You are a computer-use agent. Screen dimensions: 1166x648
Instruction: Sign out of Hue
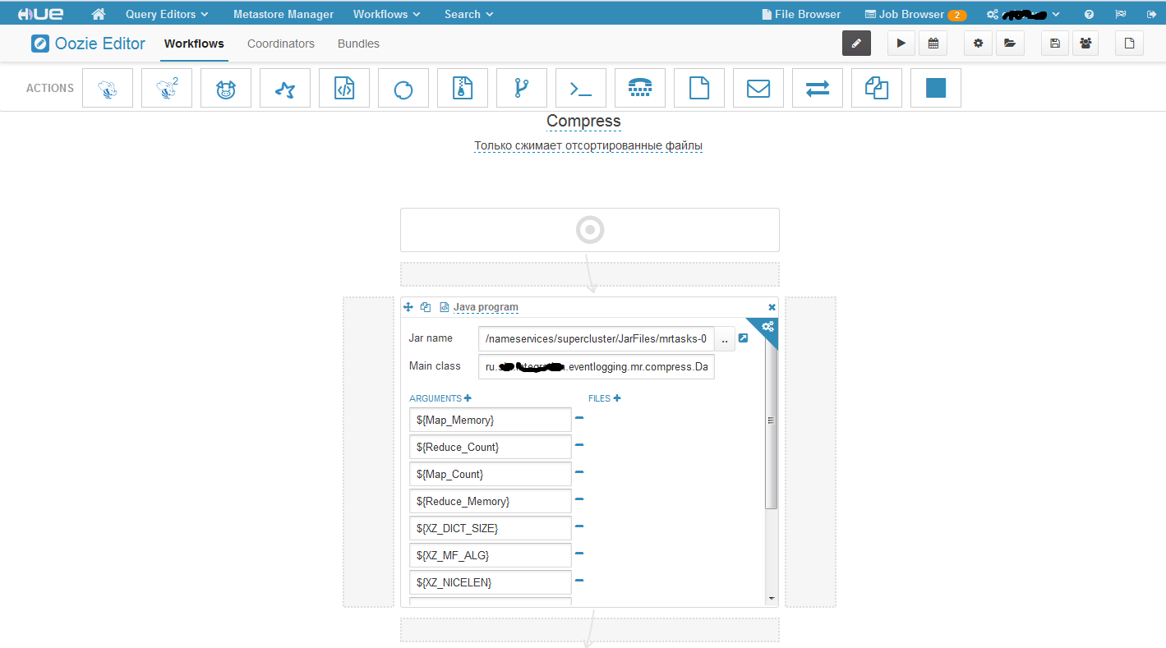pos(1150,14)
